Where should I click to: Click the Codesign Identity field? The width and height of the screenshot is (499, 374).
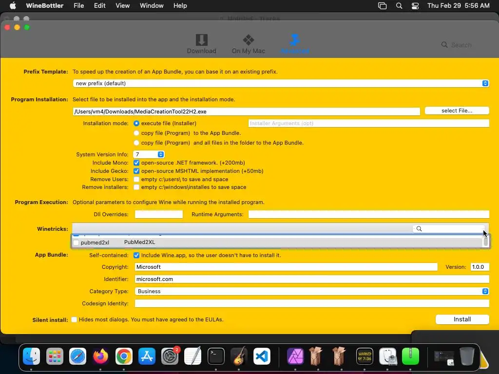pyautogui.click(x=311, y=303)
